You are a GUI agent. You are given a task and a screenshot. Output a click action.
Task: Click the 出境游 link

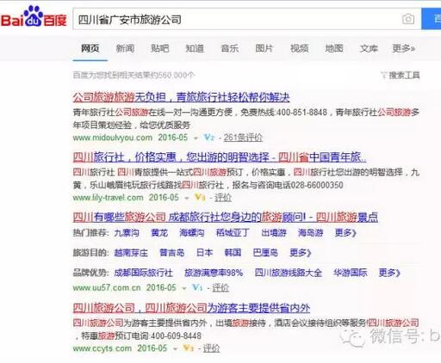pyautogui.click(x=274, y=232)
